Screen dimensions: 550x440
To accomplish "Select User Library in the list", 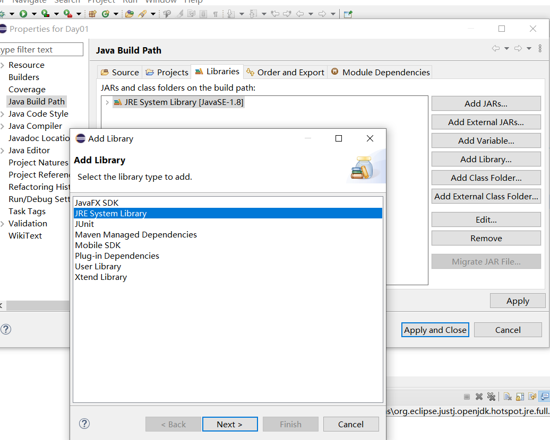I will 228,267.
